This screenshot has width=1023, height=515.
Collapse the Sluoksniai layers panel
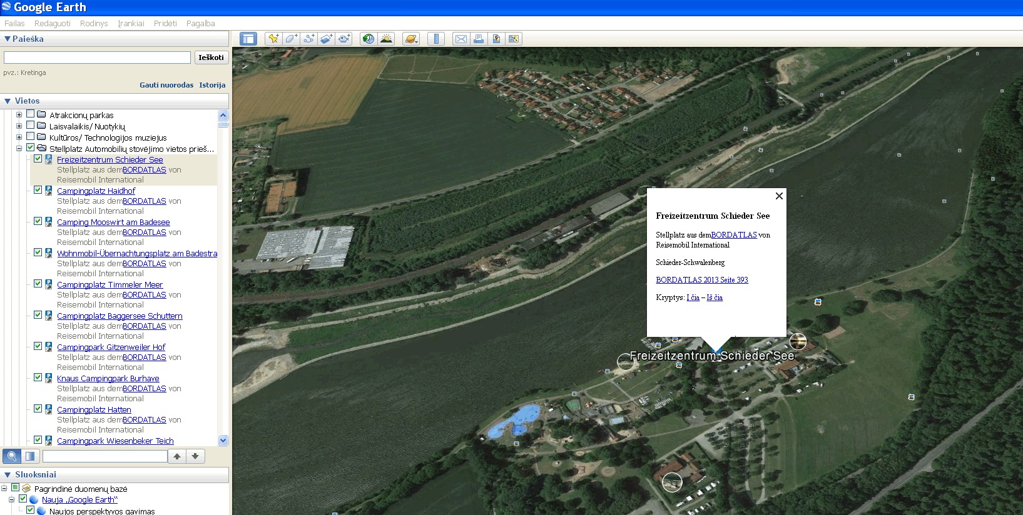tap(8, 474)
